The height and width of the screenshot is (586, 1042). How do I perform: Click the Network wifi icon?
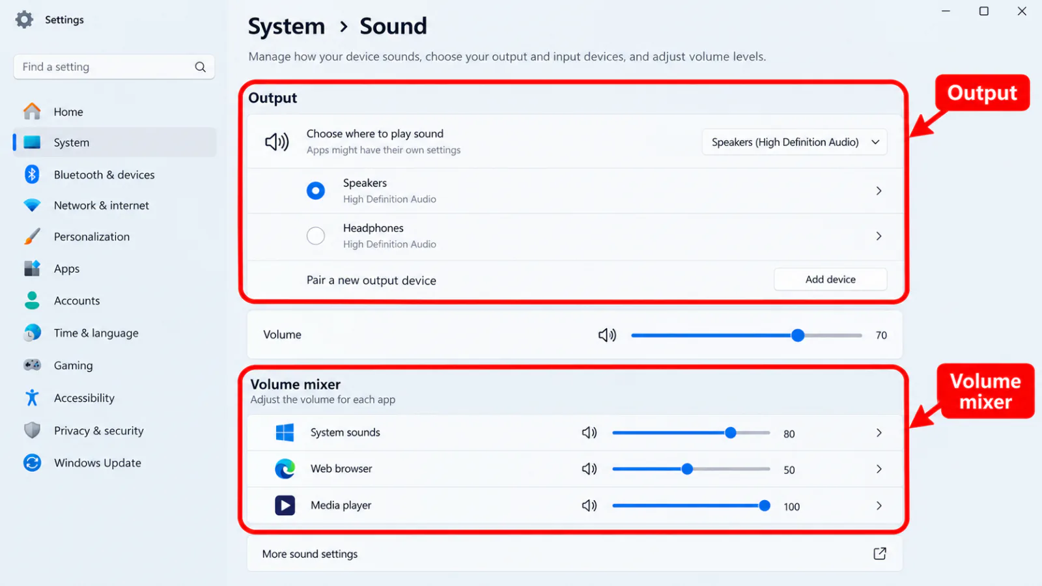click(x=32, y=205)
